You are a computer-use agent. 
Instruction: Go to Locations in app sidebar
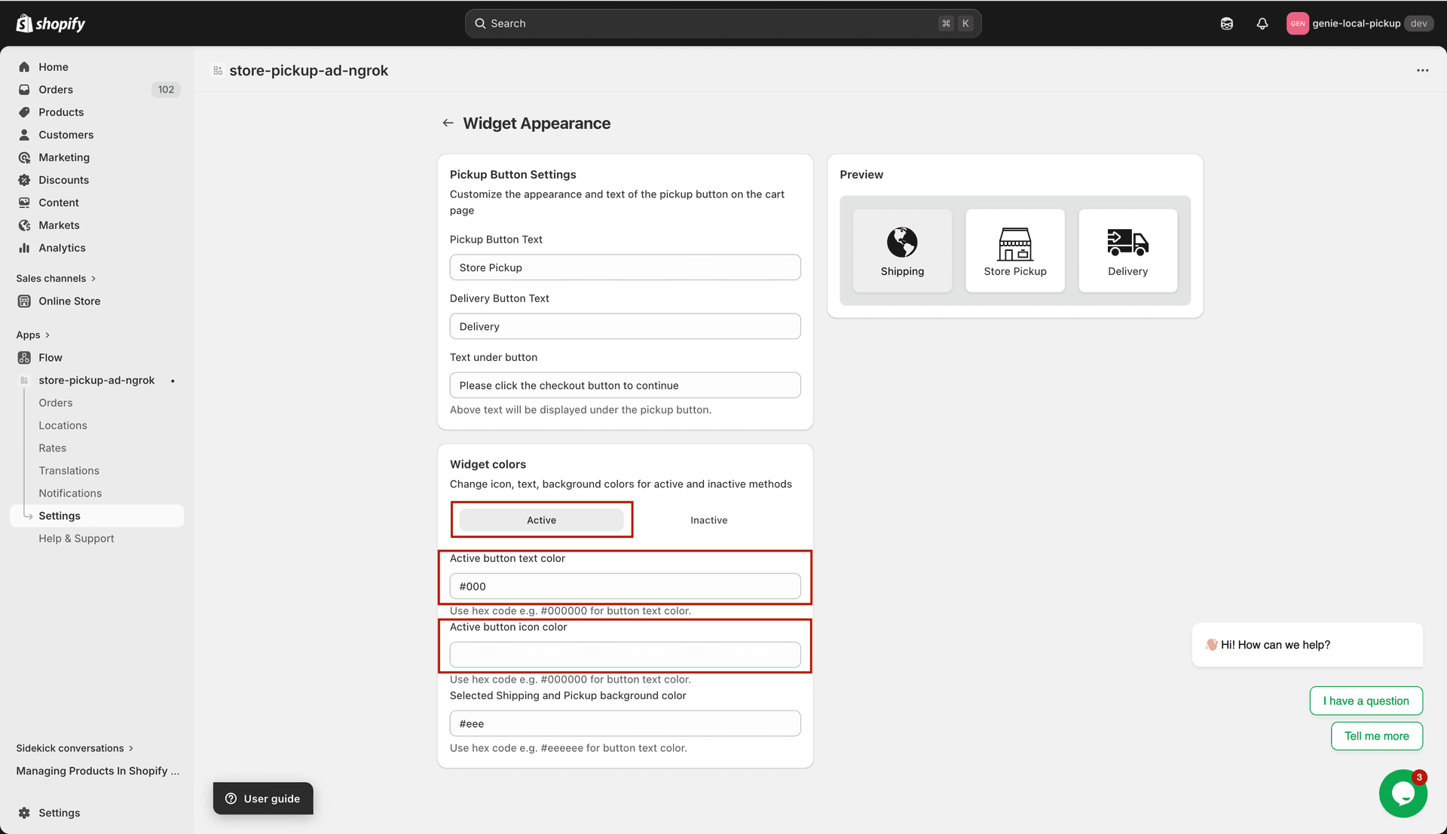(63, 425)
